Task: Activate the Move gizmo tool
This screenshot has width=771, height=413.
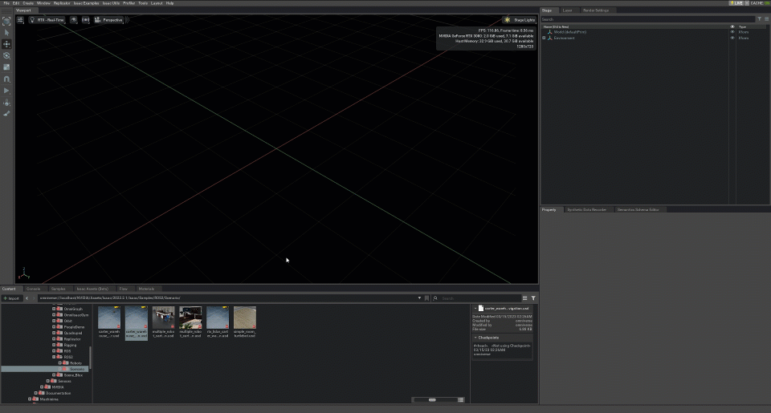Action: pyautogui.click(x=6, y=44)
